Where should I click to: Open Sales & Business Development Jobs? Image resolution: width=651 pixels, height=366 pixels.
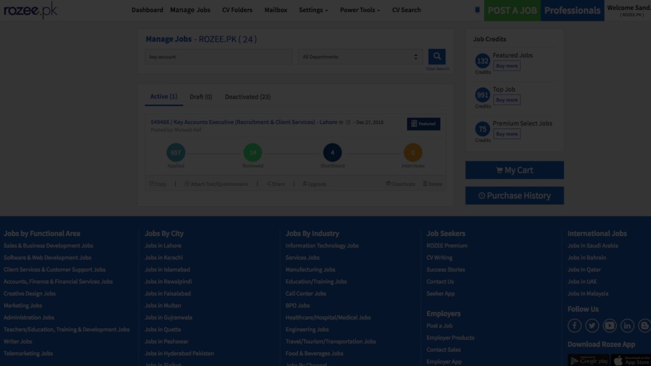[x=48, y=246]
